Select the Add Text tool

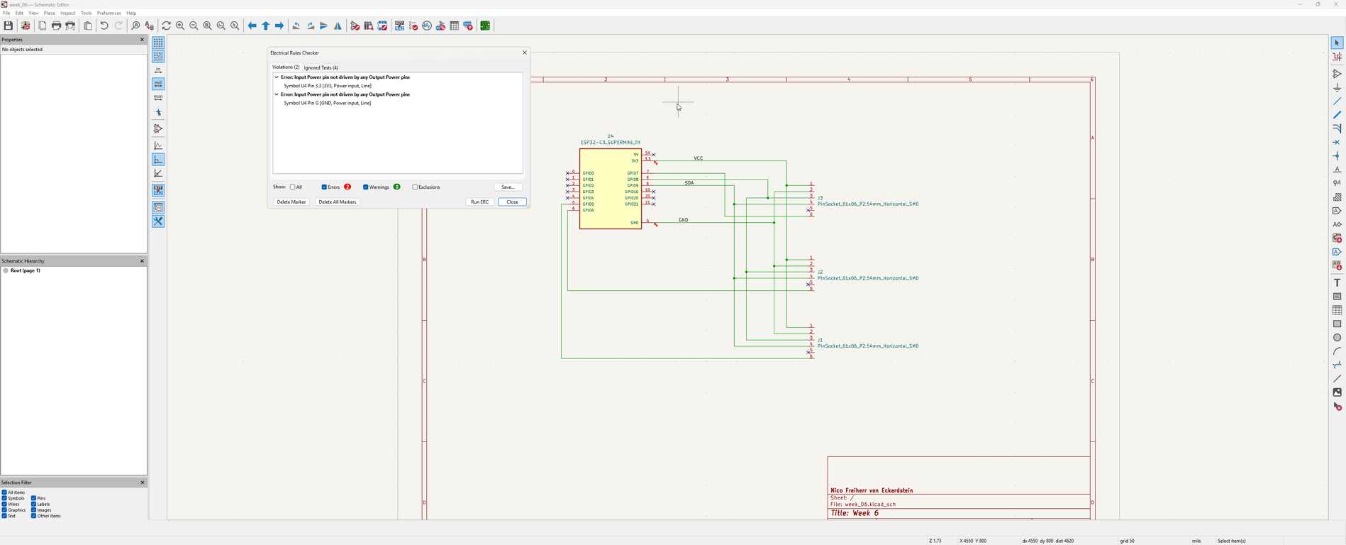(1337, 282)
